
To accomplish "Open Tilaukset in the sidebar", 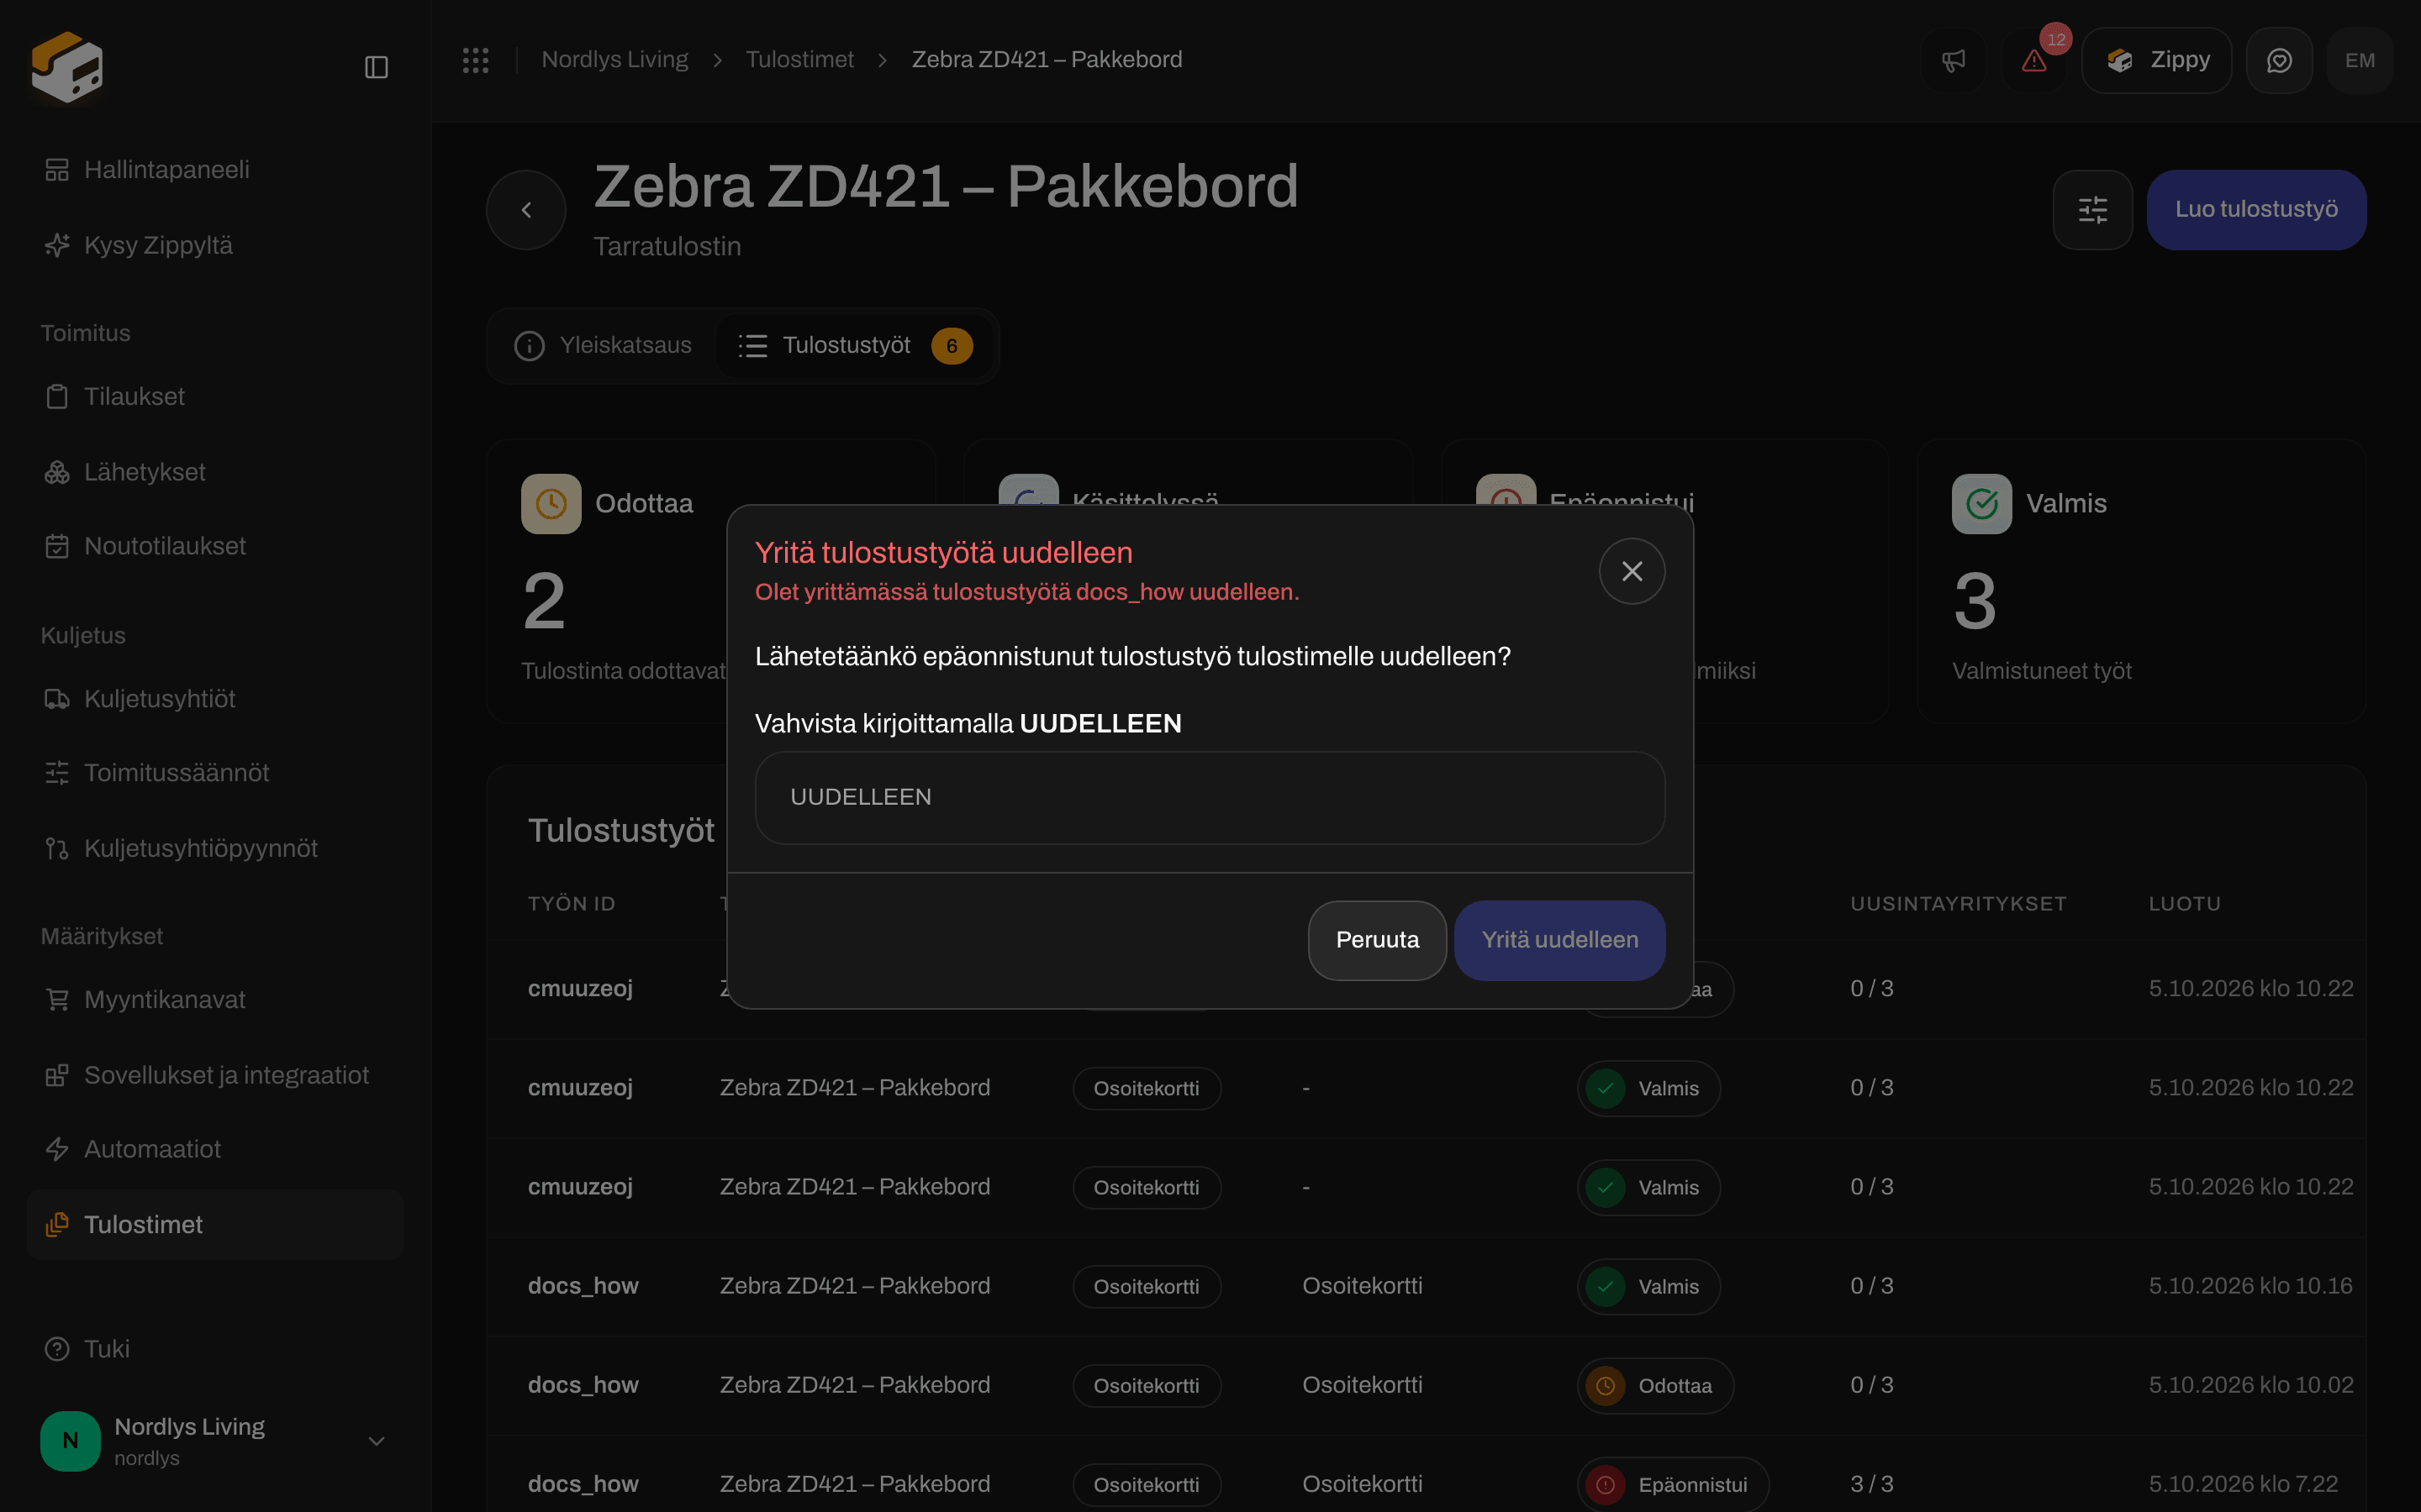I will tap(215, 397).
